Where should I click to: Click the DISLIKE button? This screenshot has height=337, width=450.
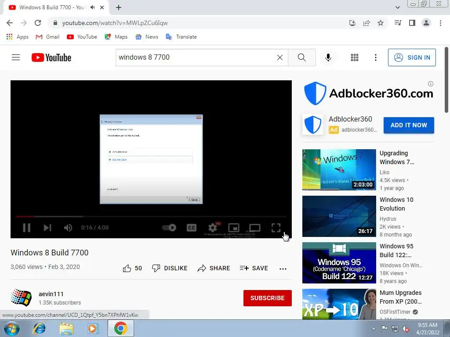[170, 268]
